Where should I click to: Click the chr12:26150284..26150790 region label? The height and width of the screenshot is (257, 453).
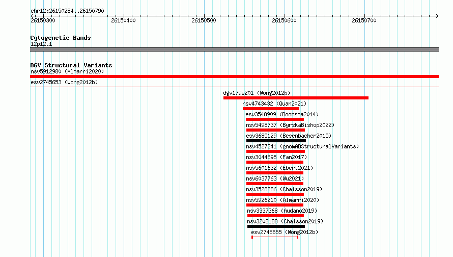pos(67,11)
